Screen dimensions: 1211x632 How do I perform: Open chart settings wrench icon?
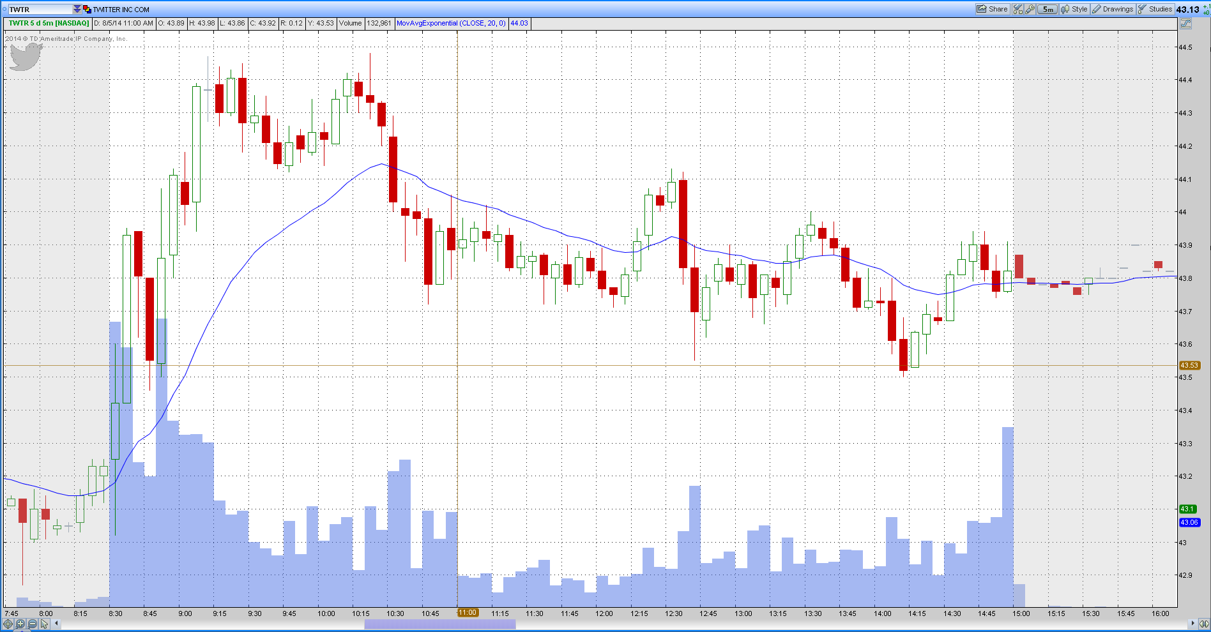tap(1030, 9)
